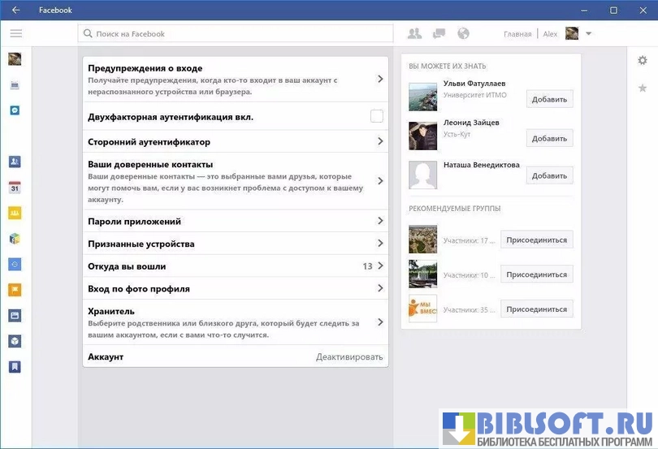Click 'Деактивировать' next to Аккаунт
This screenshot has width=658, height=449.
pyautogui.click(x=348, y=357)
